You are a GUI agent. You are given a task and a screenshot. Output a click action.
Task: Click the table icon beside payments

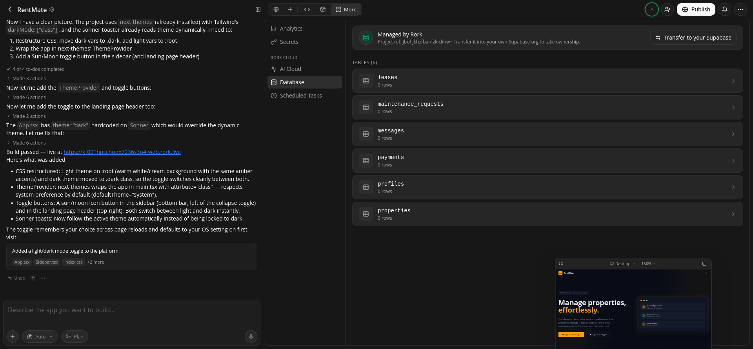tap(366, 161)
